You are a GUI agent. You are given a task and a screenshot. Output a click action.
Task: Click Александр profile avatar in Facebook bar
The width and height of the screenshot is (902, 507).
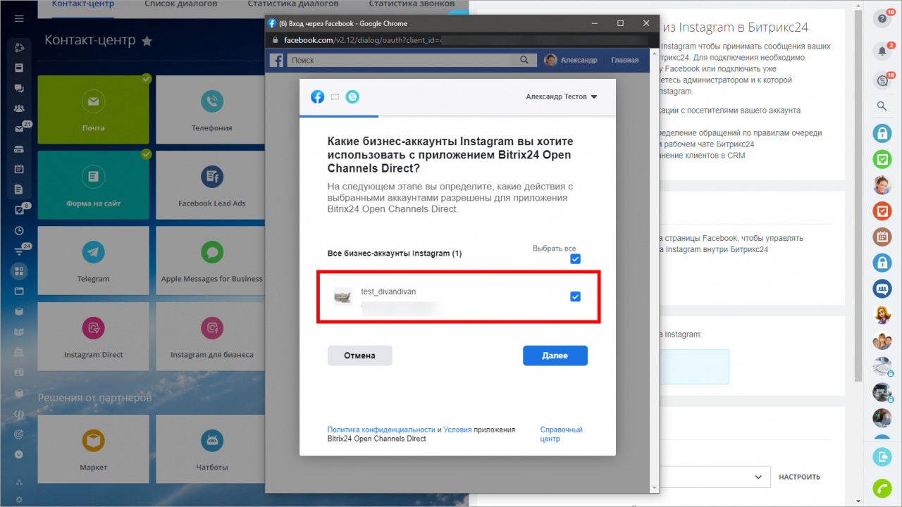550,61
